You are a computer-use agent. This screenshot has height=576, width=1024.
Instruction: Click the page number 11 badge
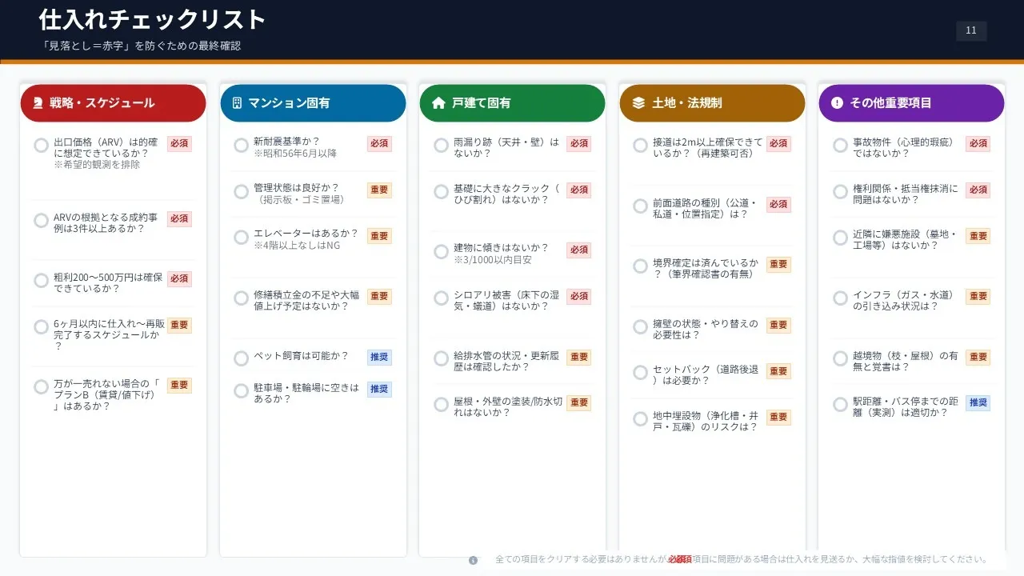click(x=971, y=30)
